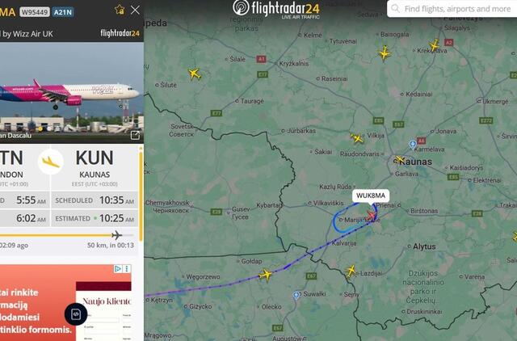Click Suwałki airport pin marker
This screenshot has width=517, height=341.
click(296, 295)
